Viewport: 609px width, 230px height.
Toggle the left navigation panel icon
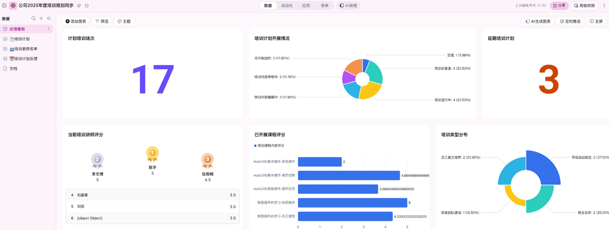[5, 6]
